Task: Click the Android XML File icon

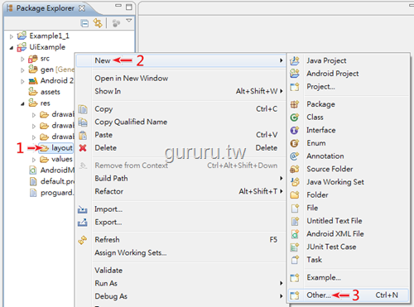Action: pyautogui.click(x=295, y=234)
